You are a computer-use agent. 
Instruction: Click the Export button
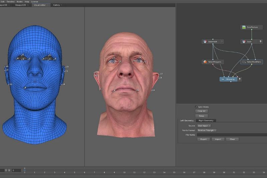(x=203, y=139)
